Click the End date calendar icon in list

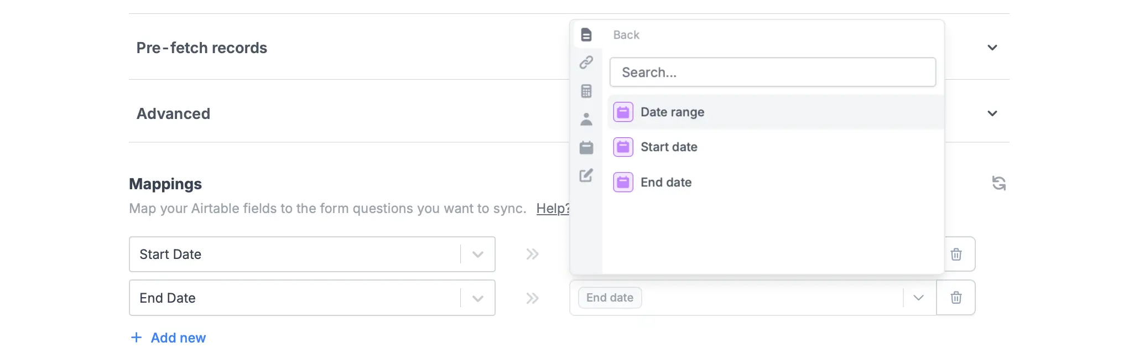click(623, 182)
